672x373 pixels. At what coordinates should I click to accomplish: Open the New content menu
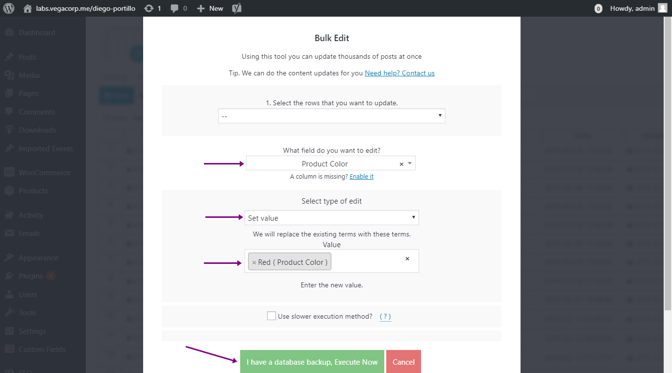[x=210, y=8]
